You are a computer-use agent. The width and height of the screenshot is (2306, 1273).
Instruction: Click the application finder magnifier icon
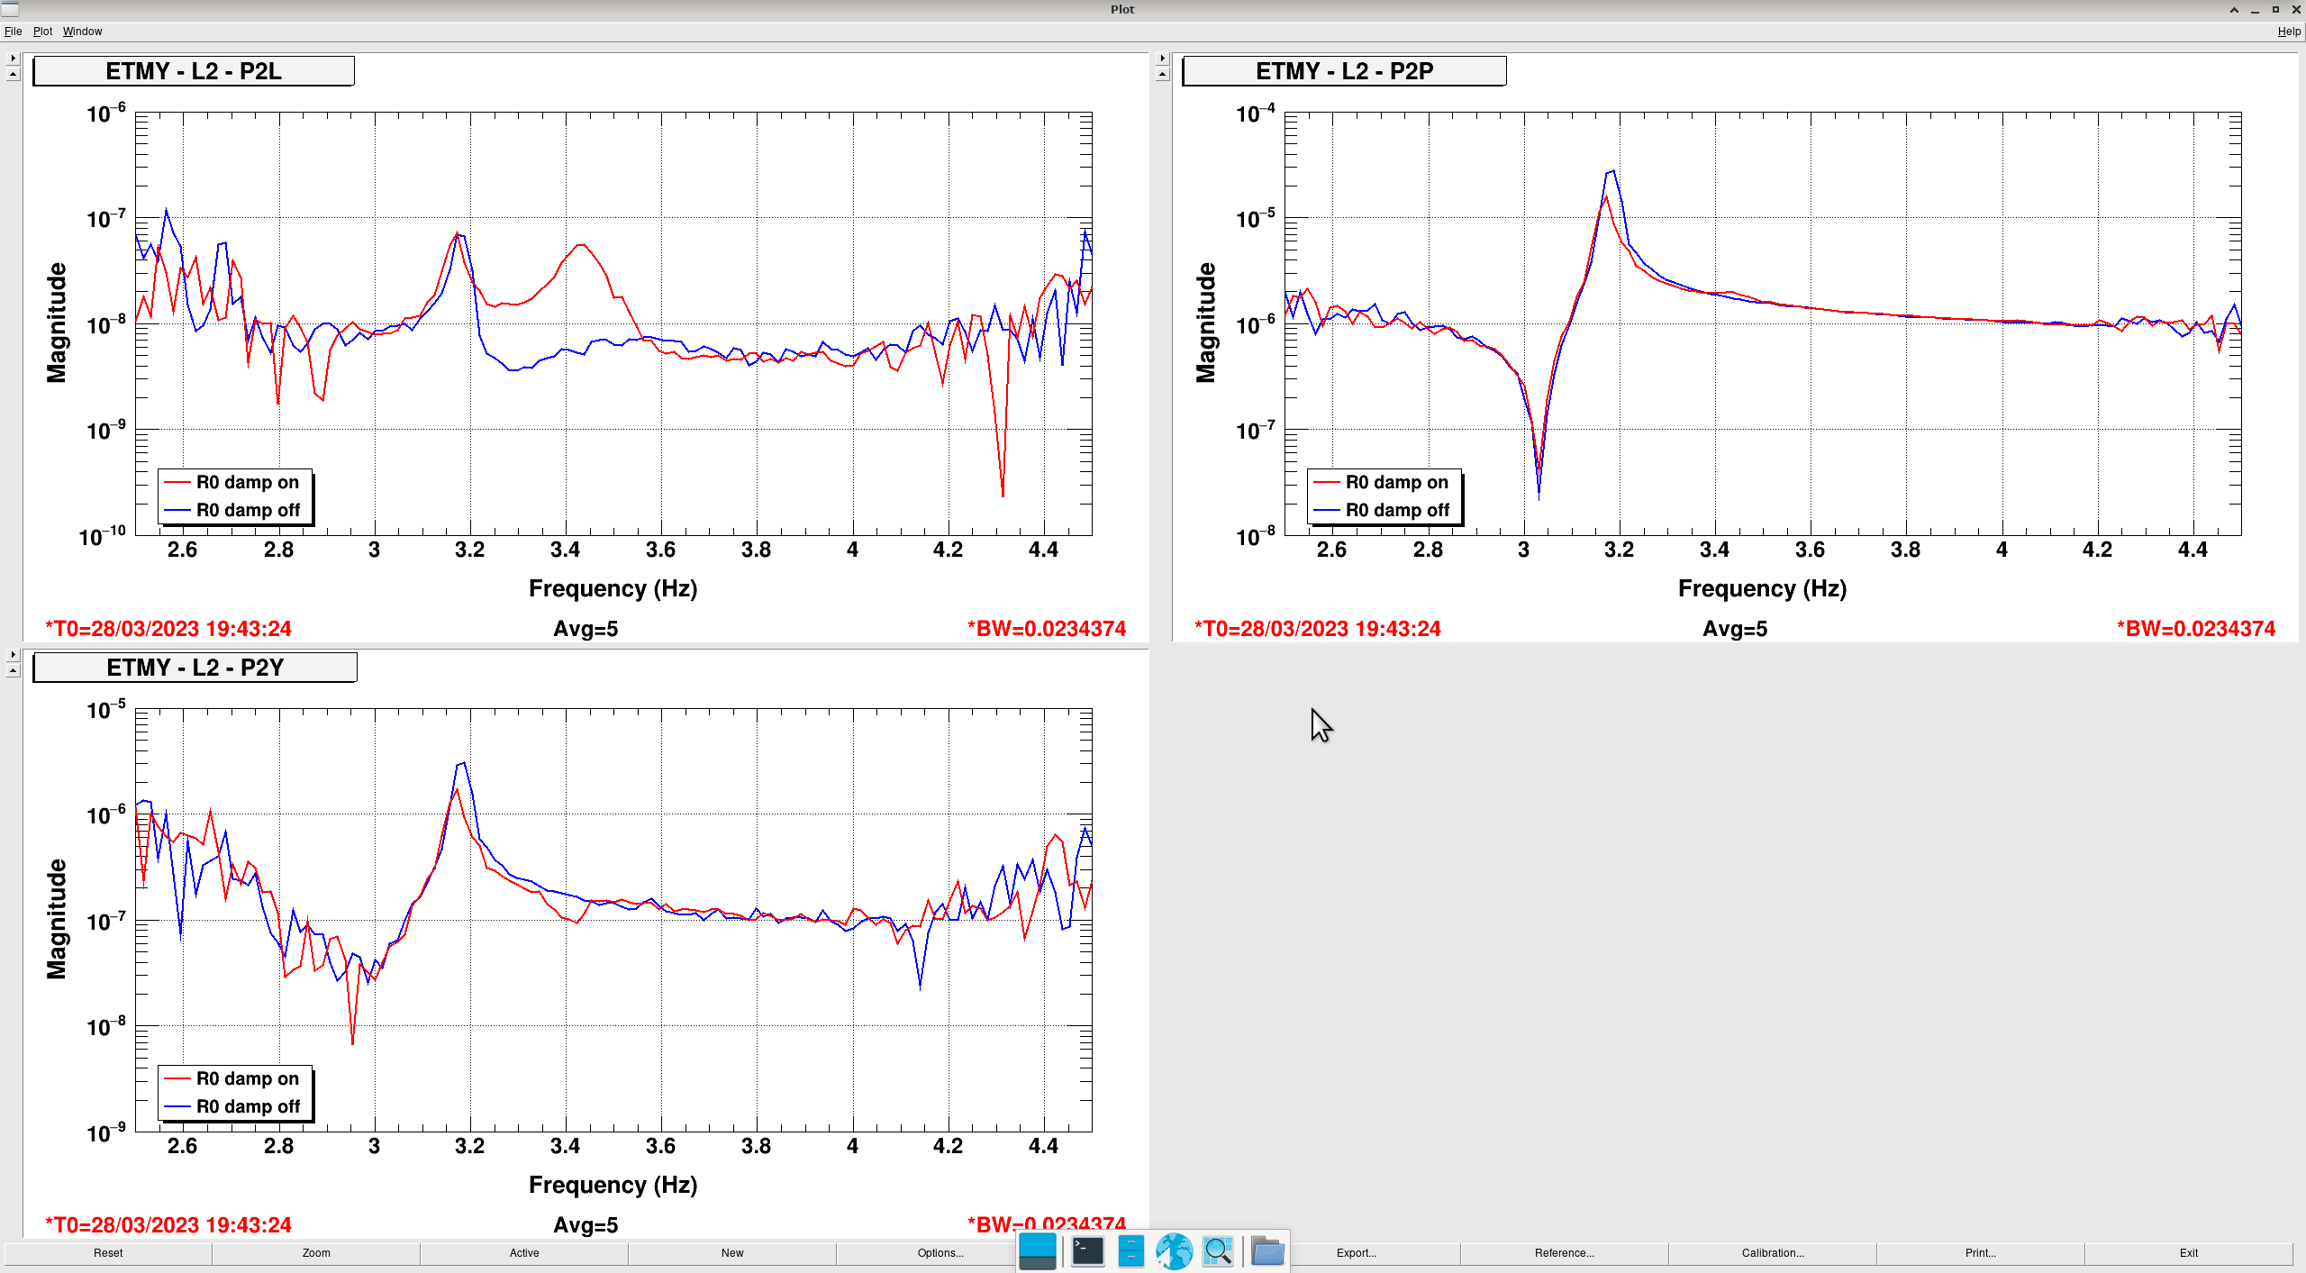(x=1217, y=1251)
